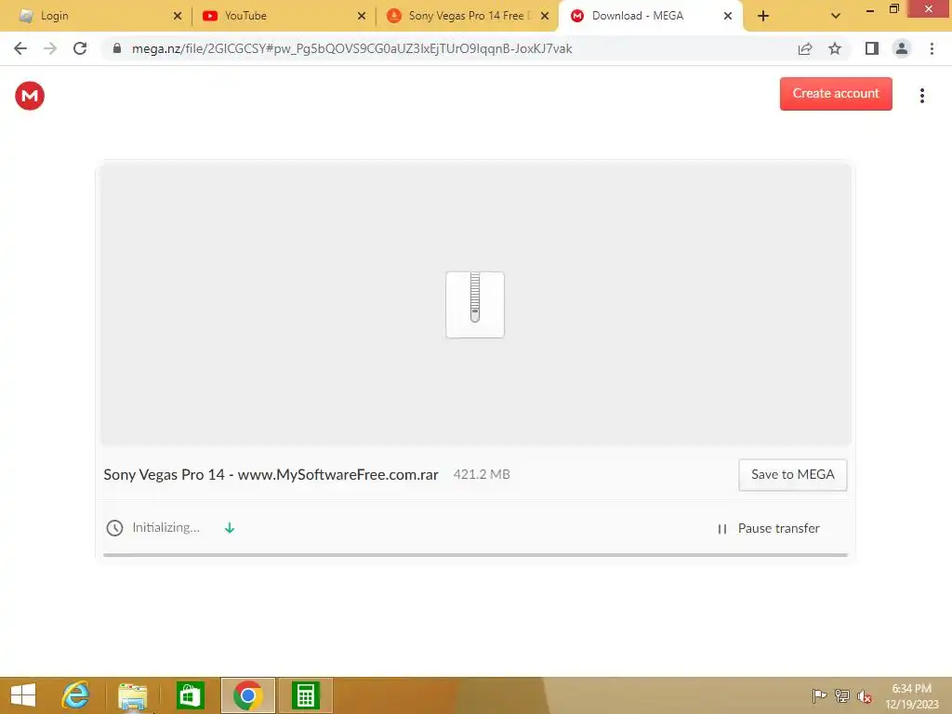This screenshot has width=952, height=714.
Task: Click the muted volume tray icon
Action: [865, 696]
